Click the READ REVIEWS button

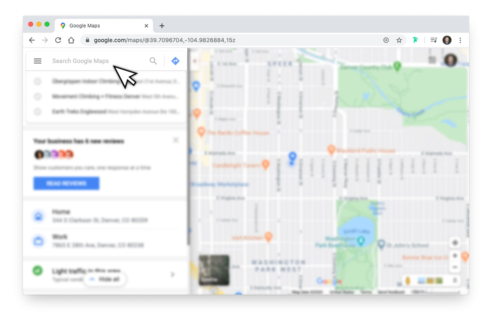pyautogui.click(x=66, y=183)
